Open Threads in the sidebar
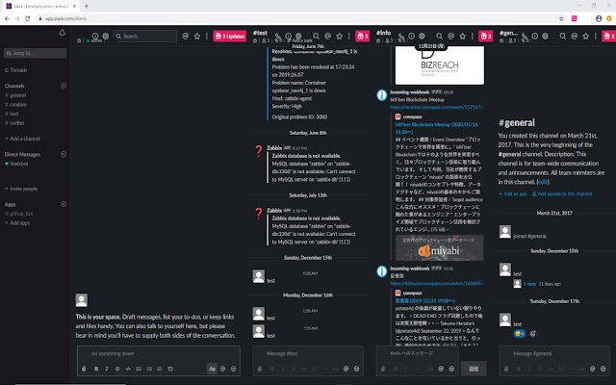616x385 pixels. tap(16, 70)
